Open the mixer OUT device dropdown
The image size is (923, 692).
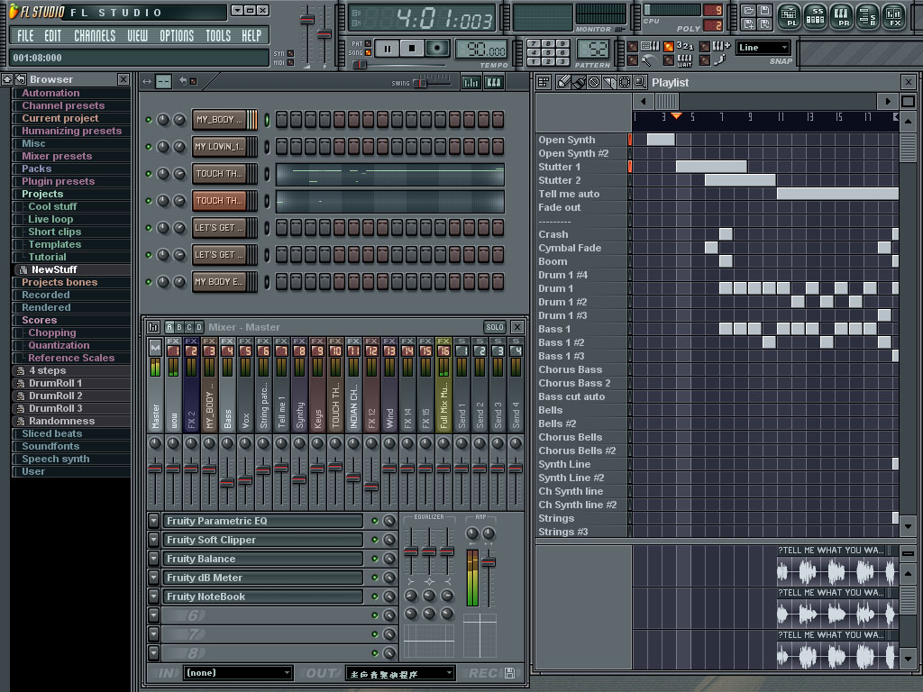[399, 673]
